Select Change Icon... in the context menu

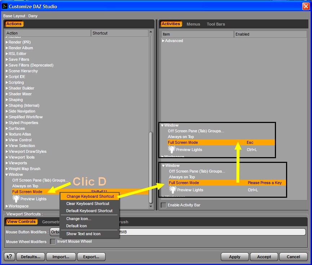(90, 219)
